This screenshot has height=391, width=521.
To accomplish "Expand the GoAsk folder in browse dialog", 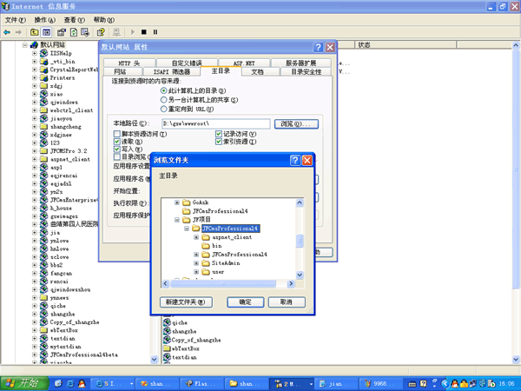I will 177,202.
